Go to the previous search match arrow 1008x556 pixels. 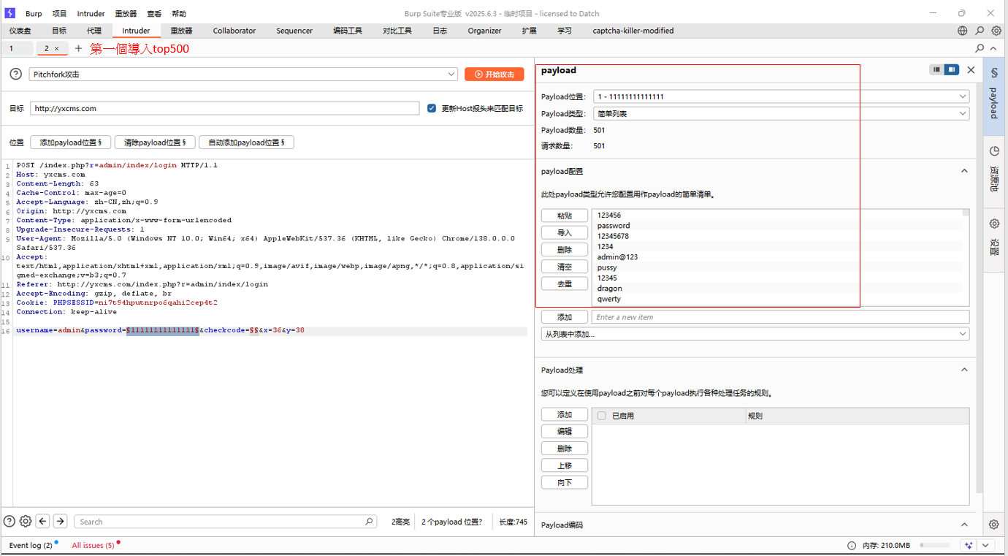pos(42,521)
